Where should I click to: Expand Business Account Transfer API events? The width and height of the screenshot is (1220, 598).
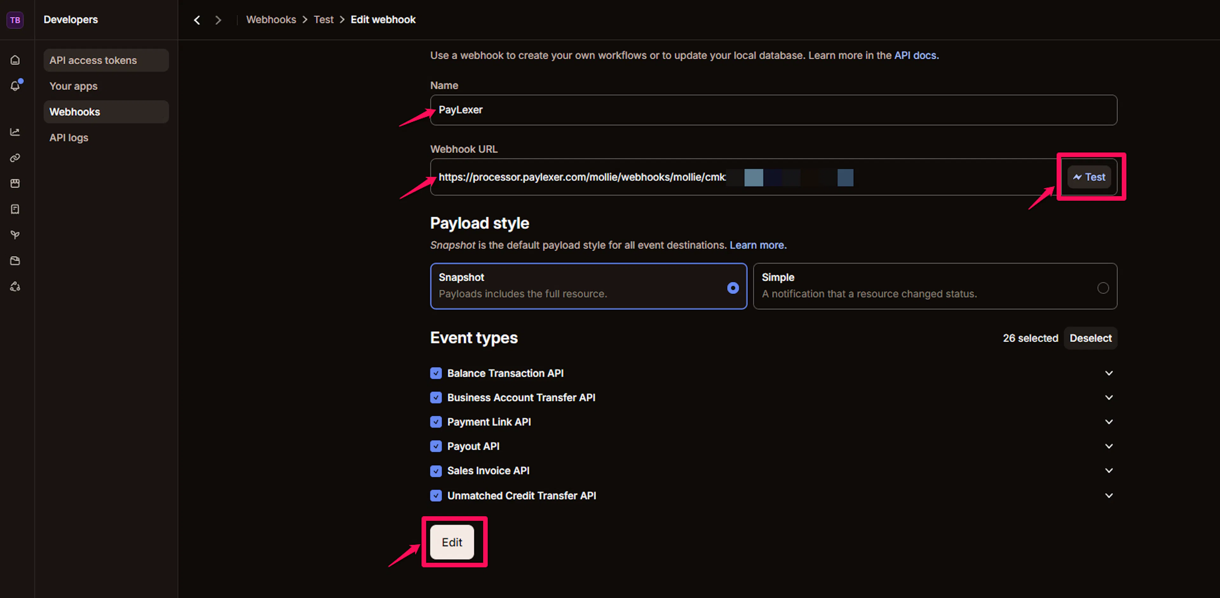click(1109, 398)
